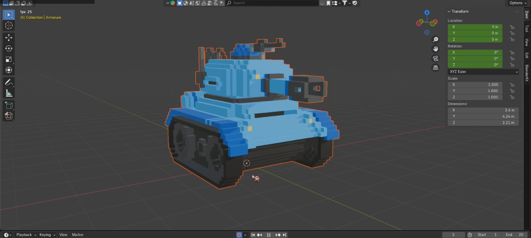Open the XYZ Euler rotation mode dropdown
The height and width of the screenshot is (238, 531).
(x=483, y=72)
